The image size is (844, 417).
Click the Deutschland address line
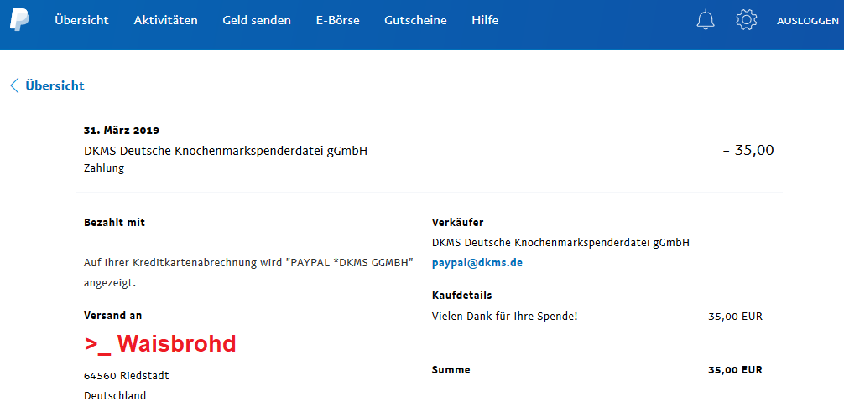[x=115, y=396]
